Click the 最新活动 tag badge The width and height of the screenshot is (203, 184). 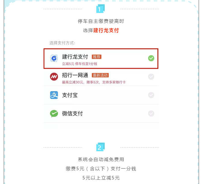(x=100, y=75)
